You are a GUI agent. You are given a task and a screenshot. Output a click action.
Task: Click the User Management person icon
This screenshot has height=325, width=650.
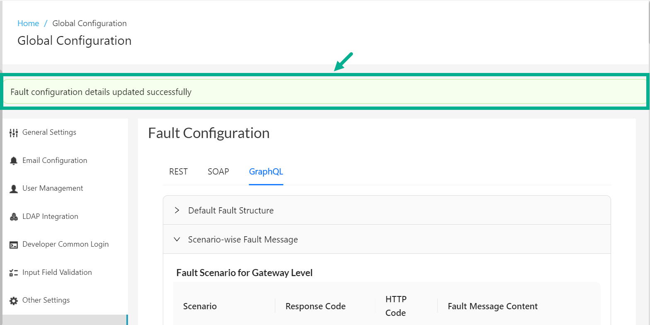[x=14, y=188]
